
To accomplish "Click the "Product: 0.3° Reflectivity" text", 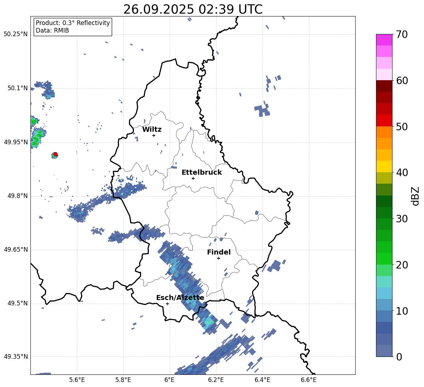I will [73, 23].
